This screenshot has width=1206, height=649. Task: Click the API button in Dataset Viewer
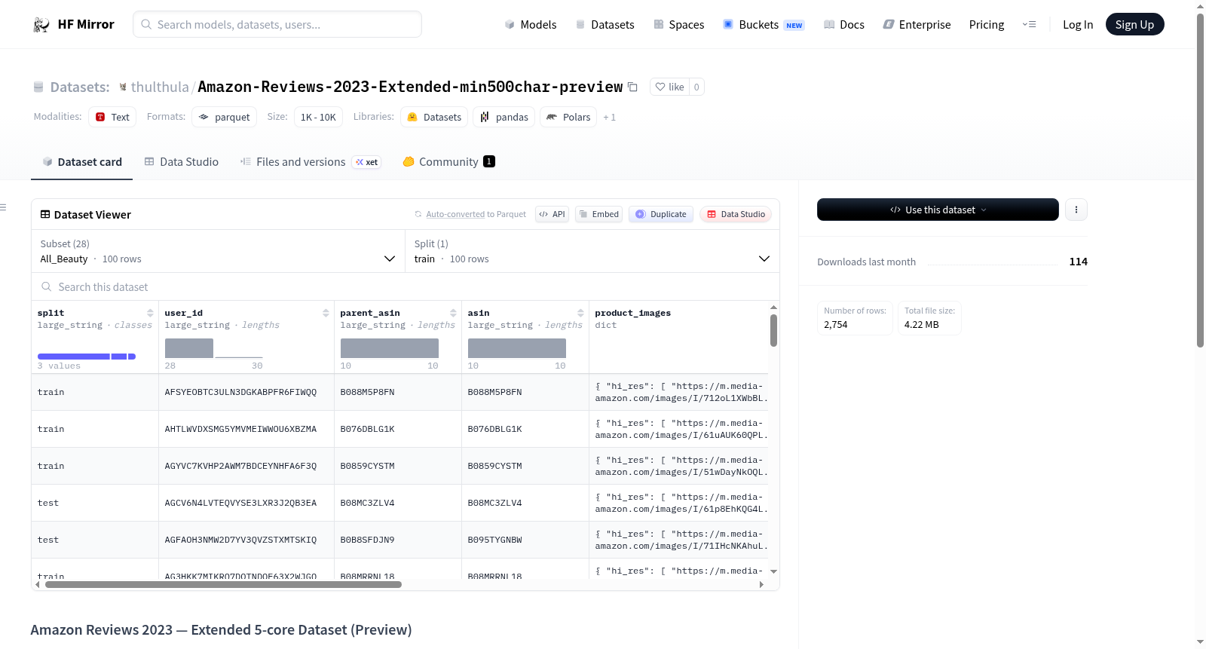pyautogui.click(x=552, y=214)
